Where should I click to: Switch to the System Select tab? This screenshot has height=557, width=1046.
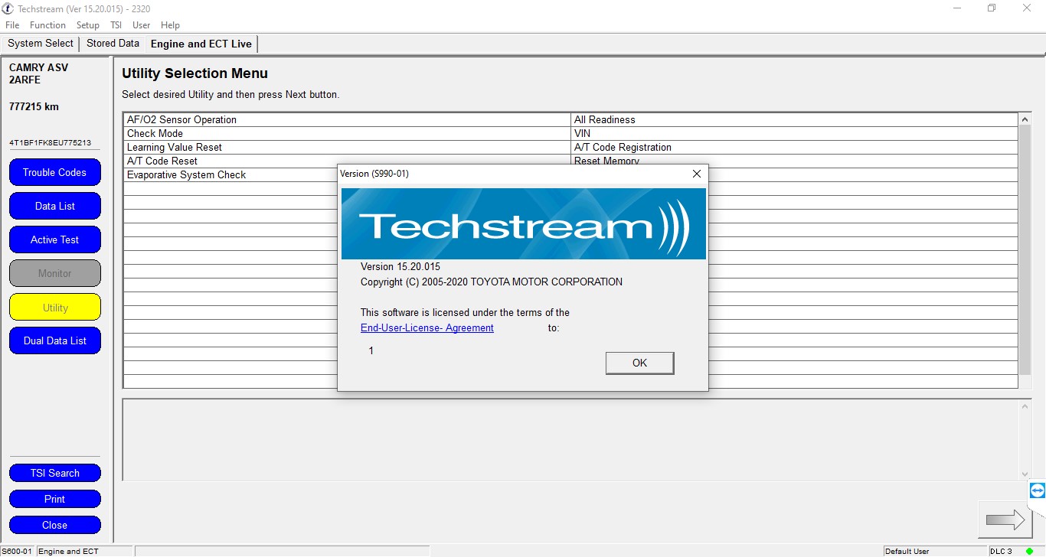(41, 44)
